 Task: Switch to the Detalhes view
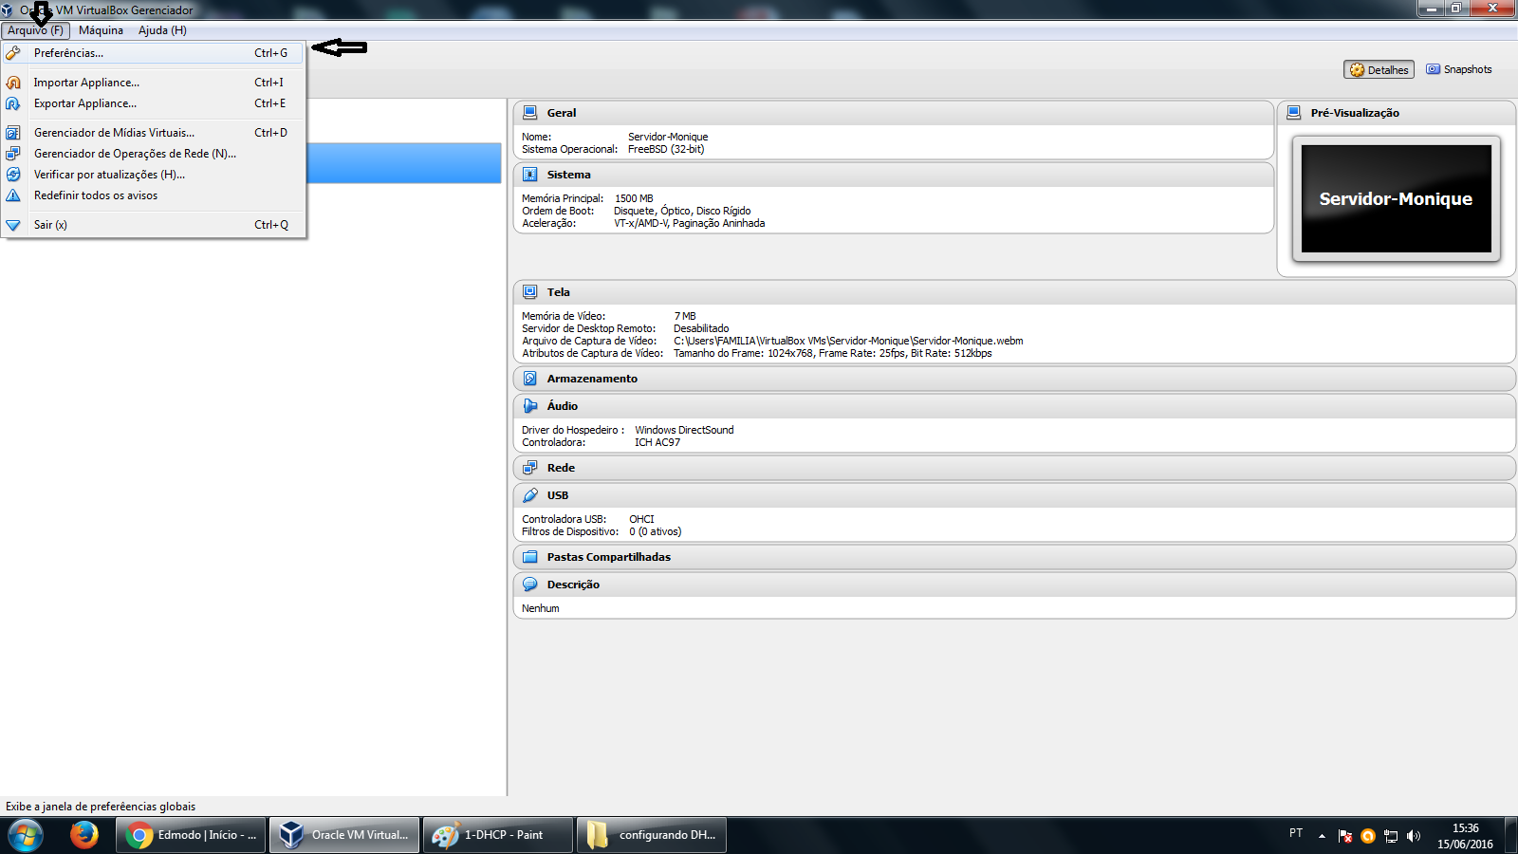tap(1379, 70)
